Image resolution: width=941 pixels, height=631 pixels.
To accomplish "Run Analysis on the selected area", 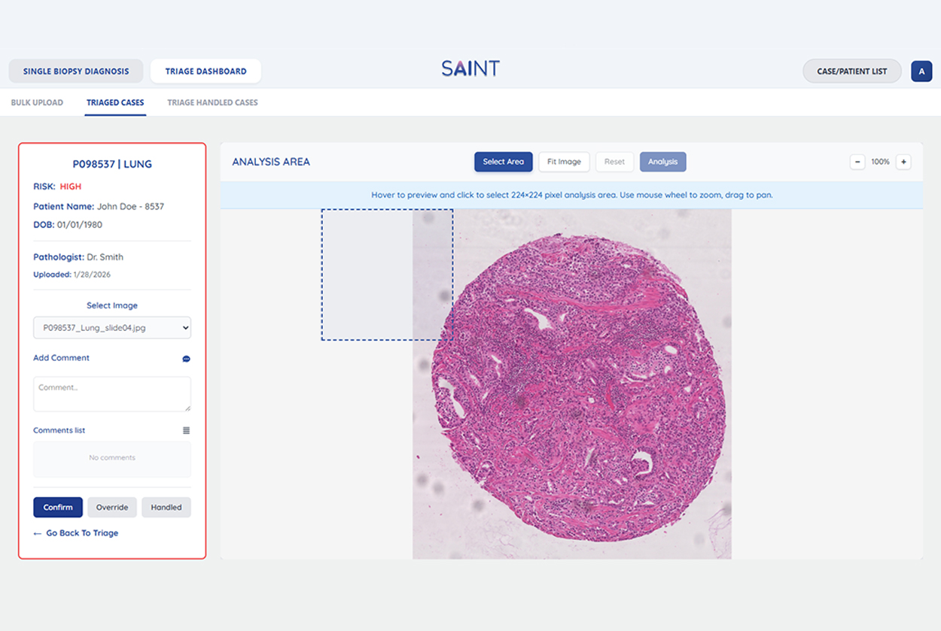I will [662, 162].
